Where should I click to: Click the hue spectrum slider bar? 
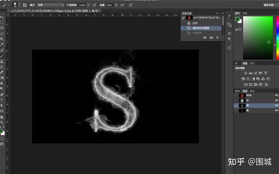pyautogui.click(x=277, y=38)
